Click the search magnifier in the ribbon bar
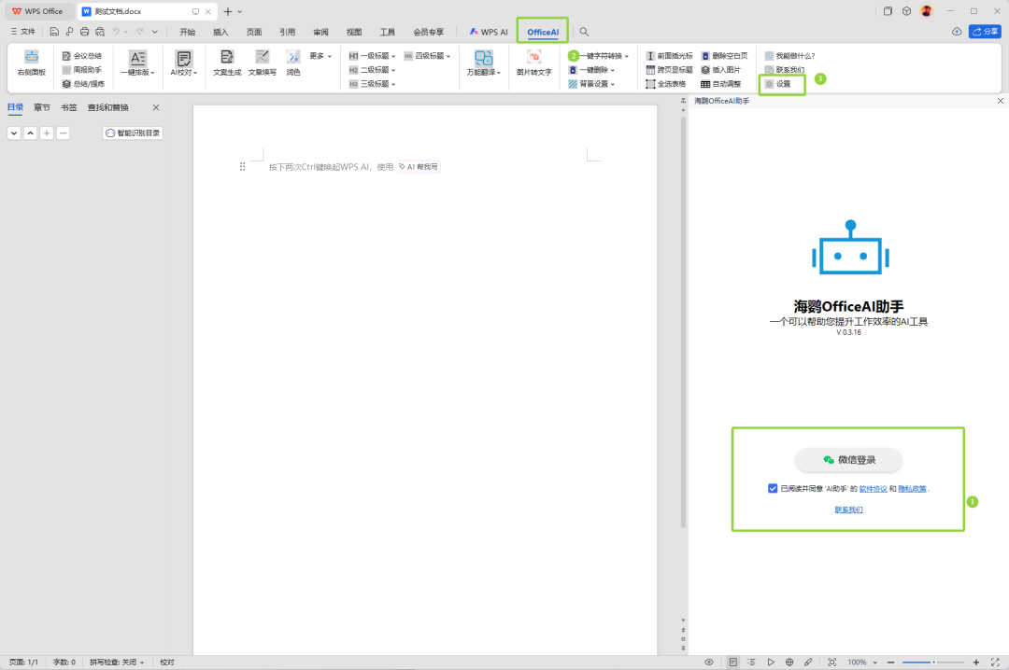Viewport: 1009px width, 670px height. (x=584, y=32)
